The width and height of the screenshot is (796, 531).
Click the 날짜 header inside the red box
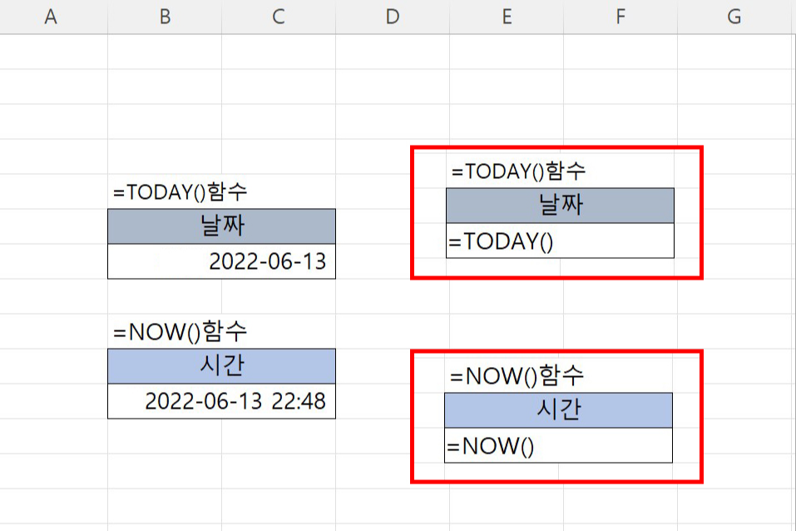(559, 205)
